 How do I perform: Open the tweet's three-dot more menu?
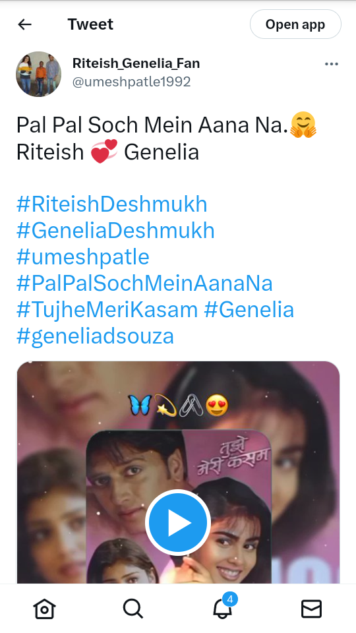332,64
